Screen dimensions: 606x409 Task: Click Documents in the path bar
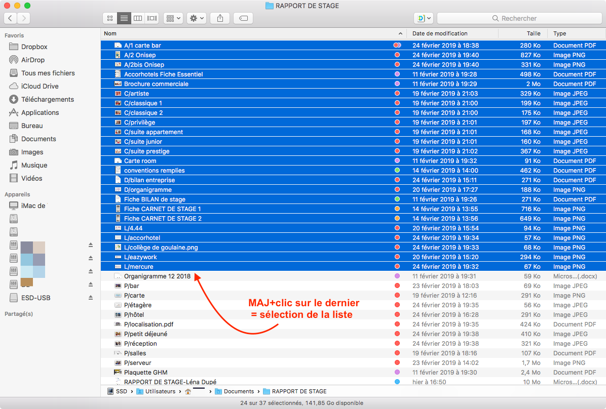click(x=239, y=391)
